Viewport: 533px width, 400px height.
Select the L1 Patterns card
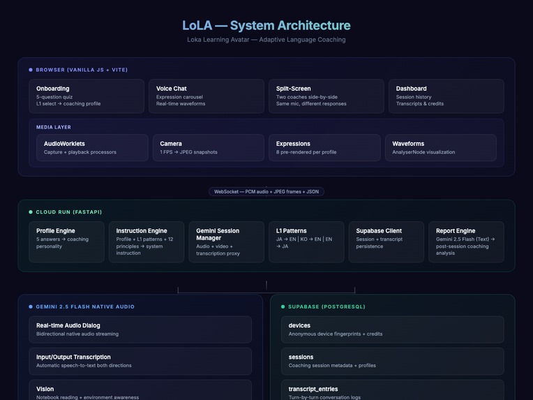tap(306, 242)
